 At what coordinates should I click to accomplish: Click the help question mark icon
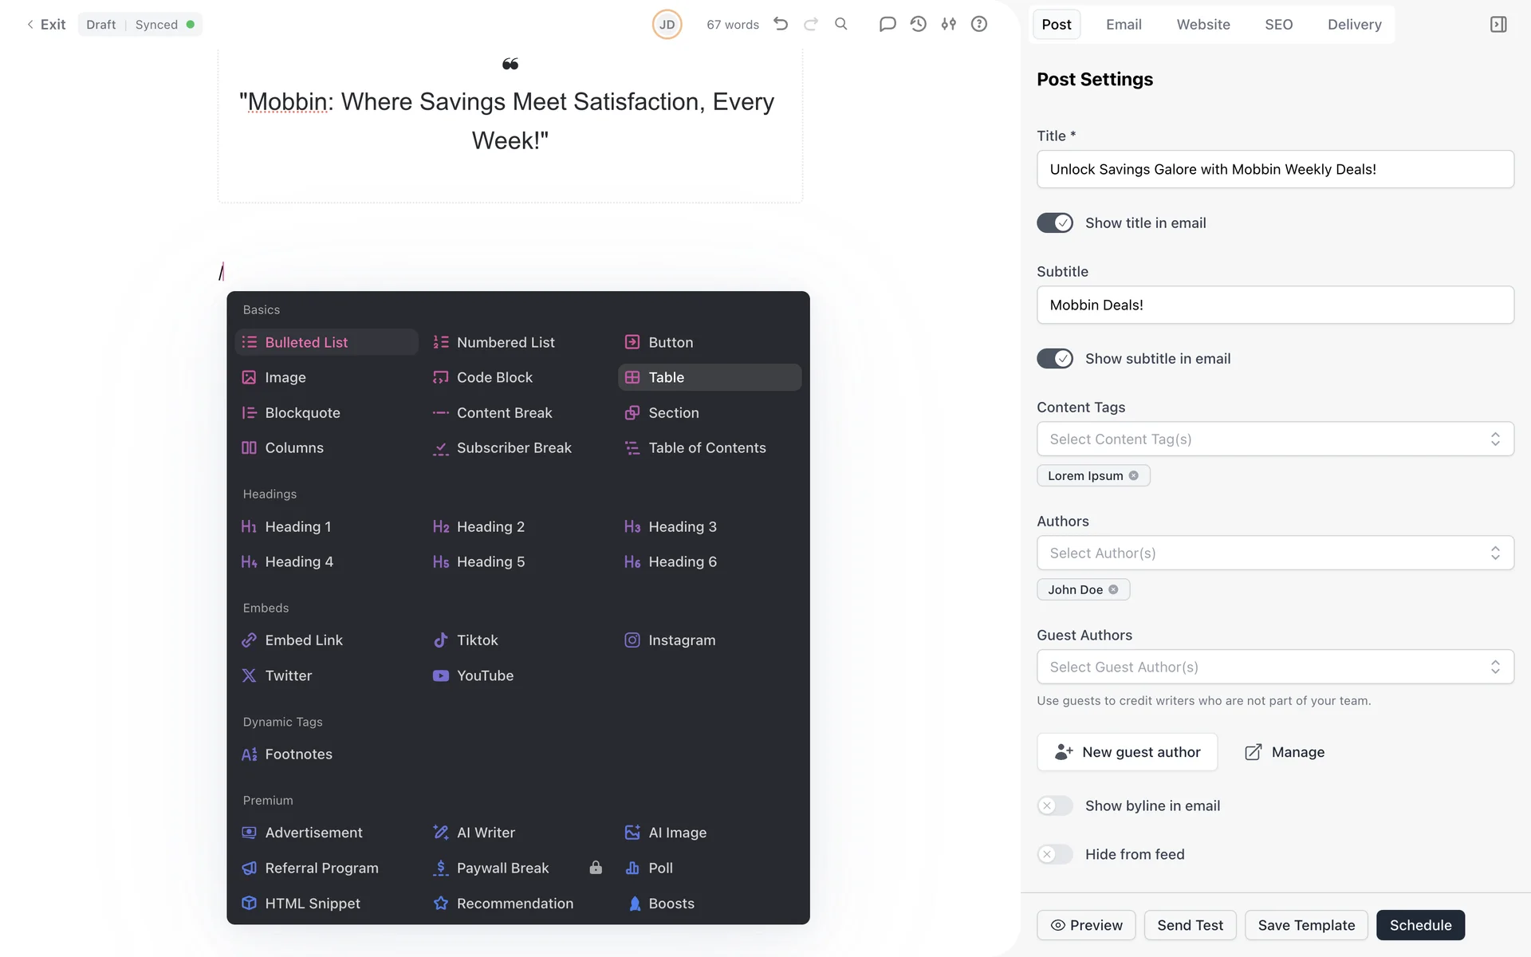click(x=978, y=24)
